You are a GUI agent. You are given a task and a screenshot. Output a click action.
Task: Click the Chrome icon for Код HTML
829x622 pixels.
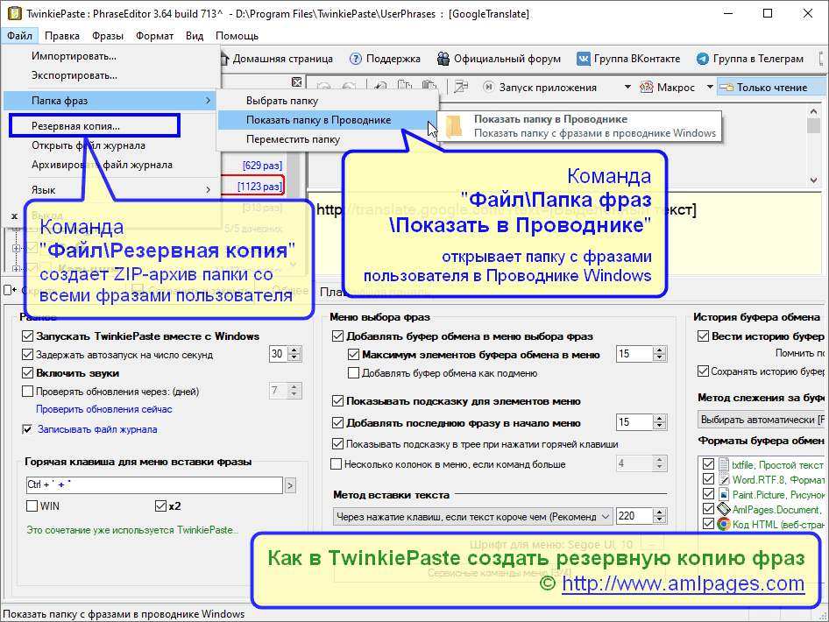(724, 524)
